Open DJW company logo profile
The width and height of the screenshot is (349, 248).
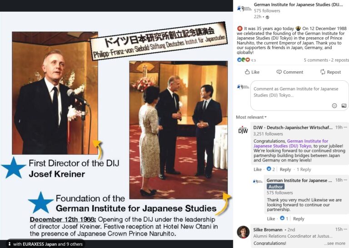click(x=243, y=130)
